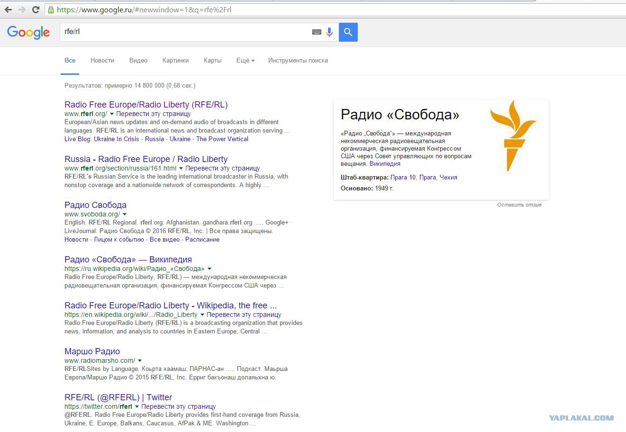The image size is (626, 432).
Task: Click Перевести эту страницу for www.rferl.org/
Action: point(154,114)
